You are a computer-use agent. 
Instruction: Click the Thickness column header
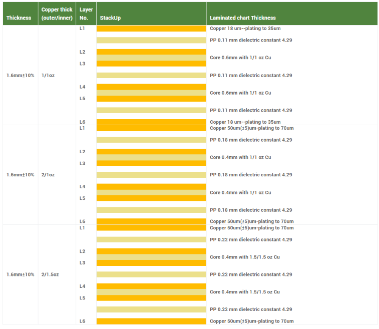pyautogui.click(x=19, y=18)
